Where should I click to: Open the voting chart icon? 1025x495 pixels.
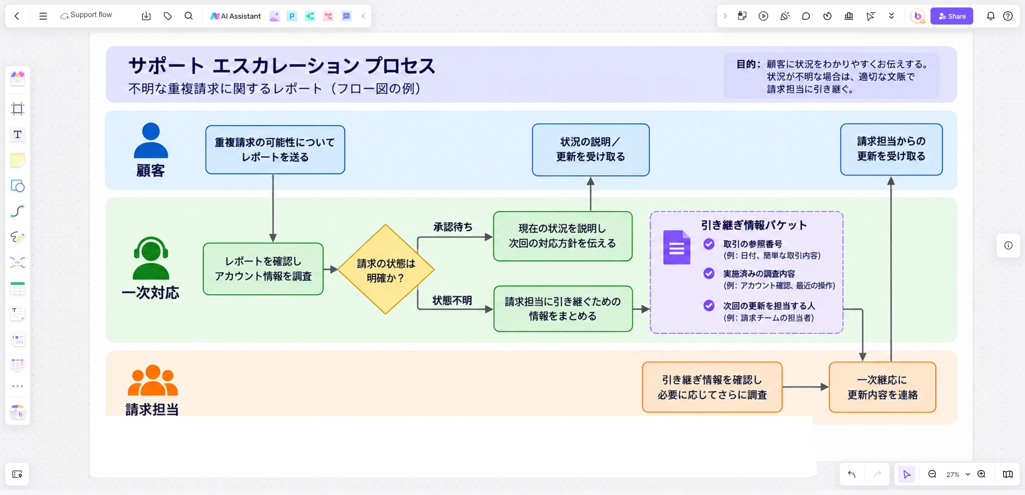click(x=849, y=16)
